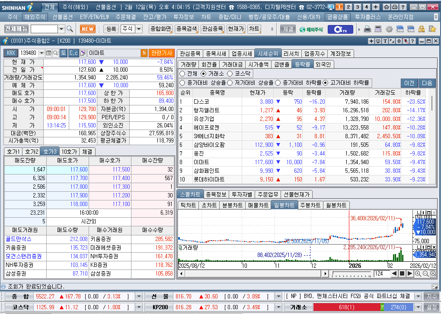Click the chart candle count field showing 124
Viewport: 441px width, 314px height.
382,273
